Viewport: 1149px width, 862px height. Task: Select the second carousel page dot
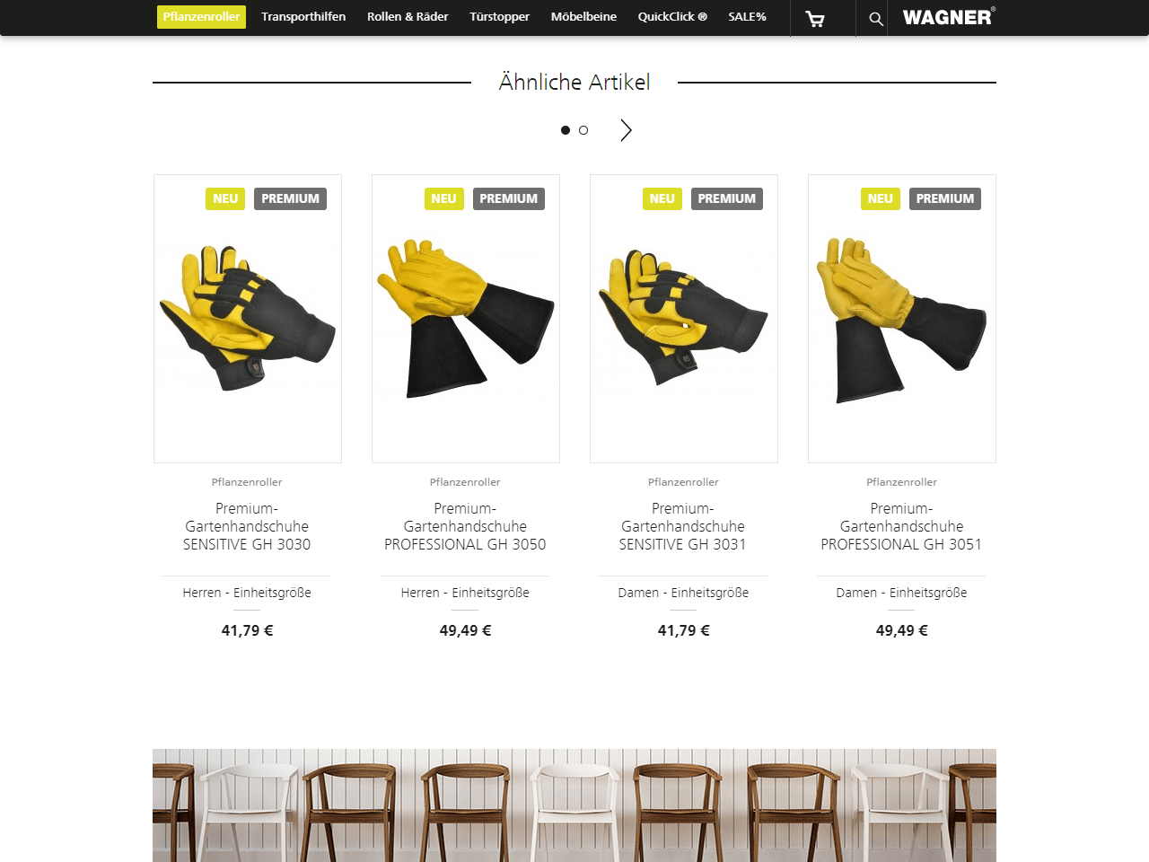pos(583,130)
